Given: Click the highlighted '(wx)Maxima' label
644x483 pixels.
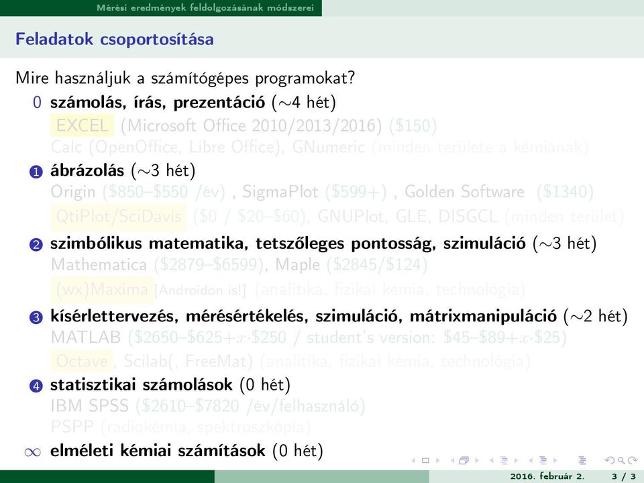Looking at the screenshot, I should coord(102,290).
